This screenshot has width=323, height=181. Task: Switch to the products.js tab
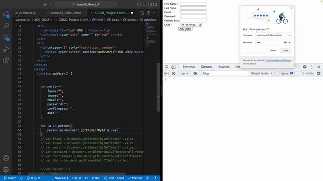pos(25,13)
